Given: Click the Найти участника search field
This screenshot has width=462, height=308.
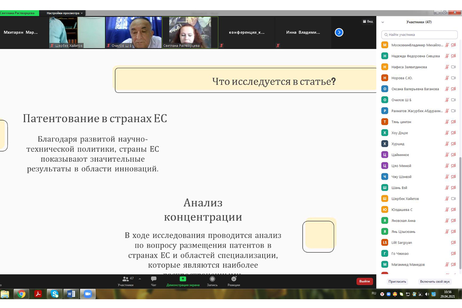Looking at the screenshot, I should click(x=419, y=35).
